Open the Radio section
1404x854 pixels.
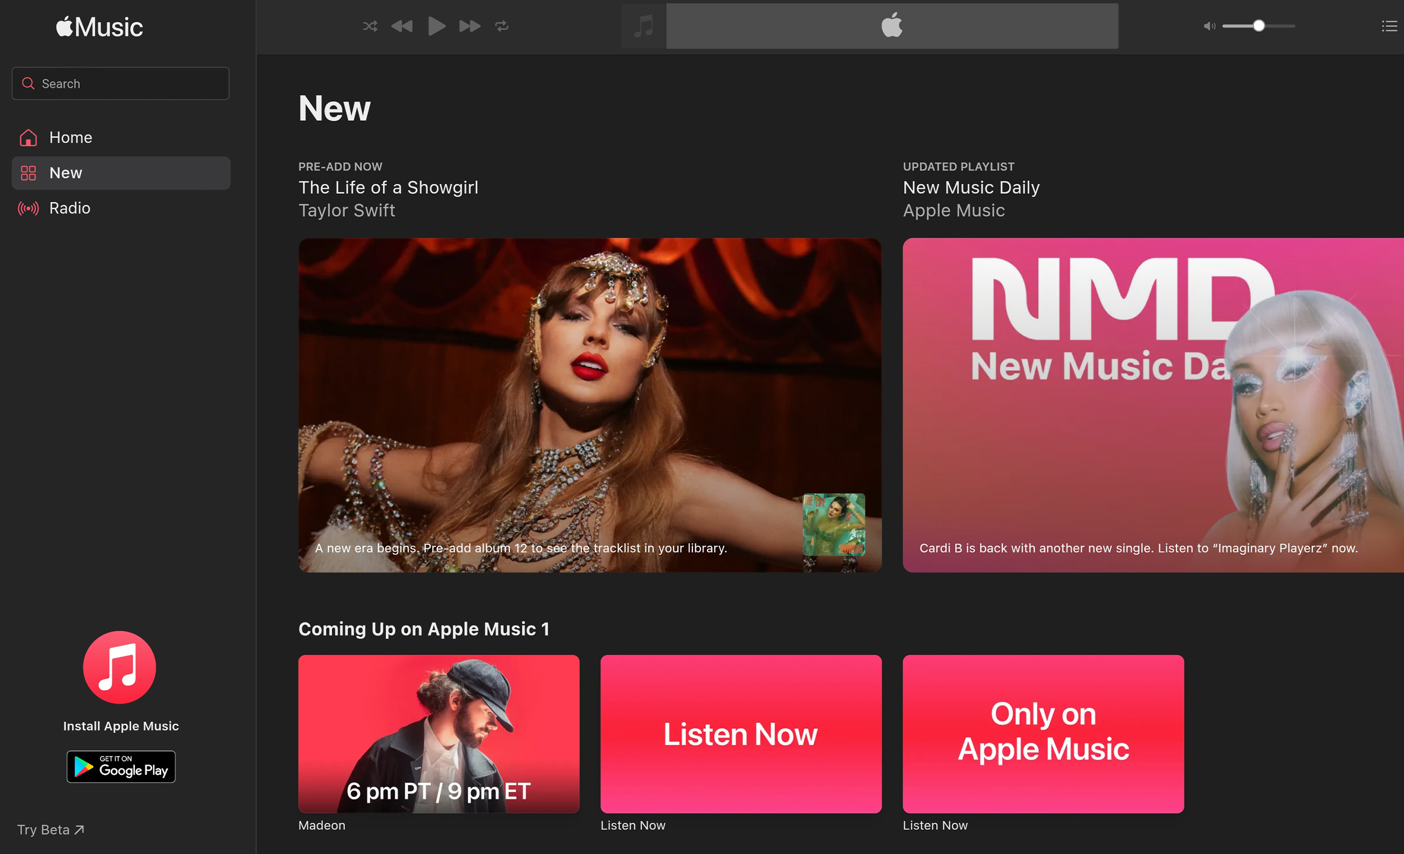70,208
